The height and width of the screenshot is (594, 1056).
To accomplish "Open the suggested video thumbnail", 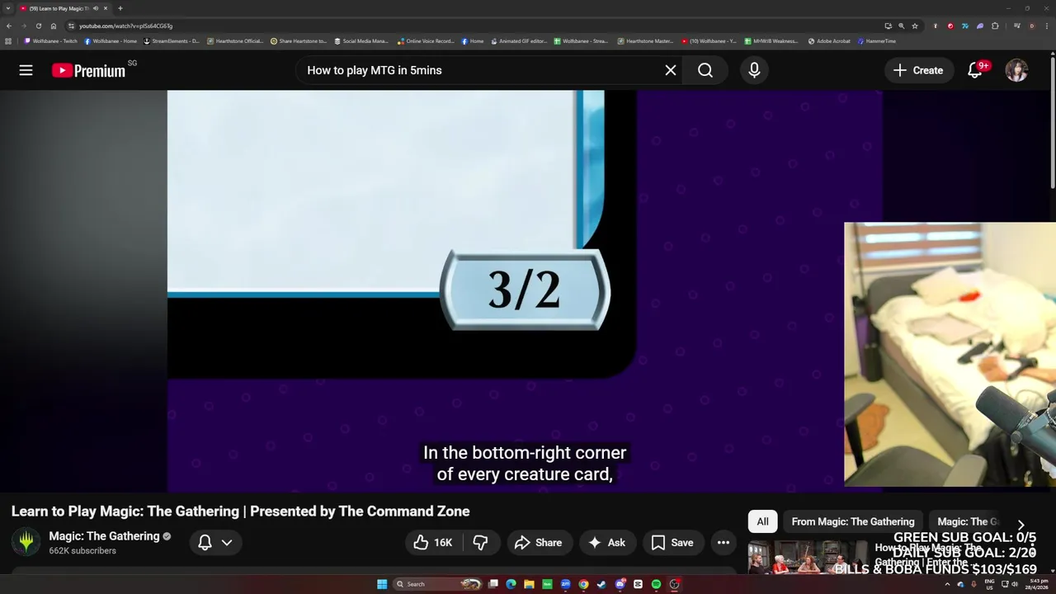I will pyautogui.click(x=808, y=557).
